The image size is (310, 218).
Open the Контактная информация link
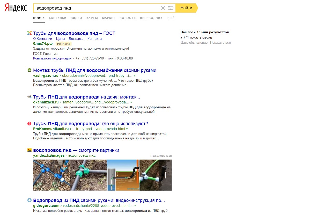52,58
